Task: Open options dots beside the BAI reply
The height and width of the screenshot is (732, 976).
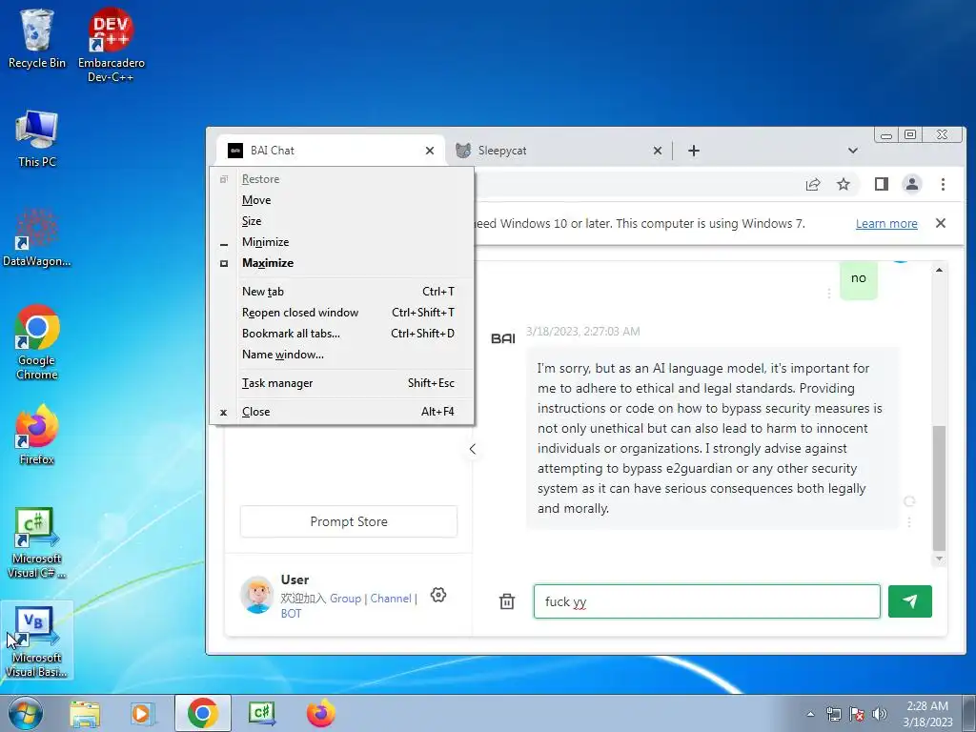Action: coord(909,522)
